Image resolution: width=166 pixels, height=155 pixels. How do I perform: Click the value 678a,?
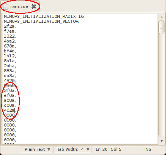click(x=10, y=46)
